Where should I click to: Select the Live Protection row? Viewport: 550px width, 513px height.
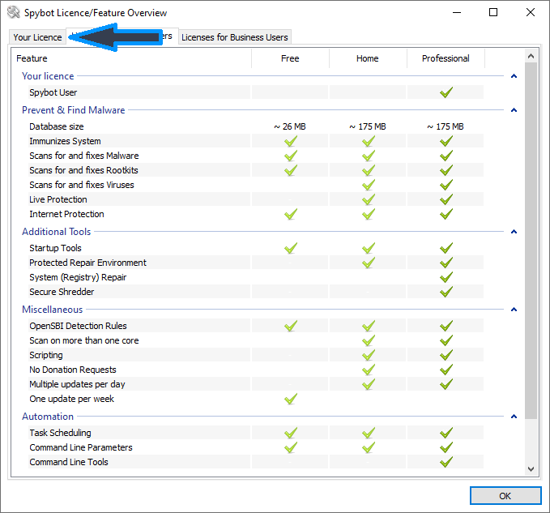(x=256, y=199)
